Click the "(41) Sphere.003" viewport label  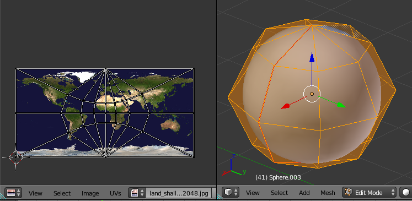click(x=278, y=177)
